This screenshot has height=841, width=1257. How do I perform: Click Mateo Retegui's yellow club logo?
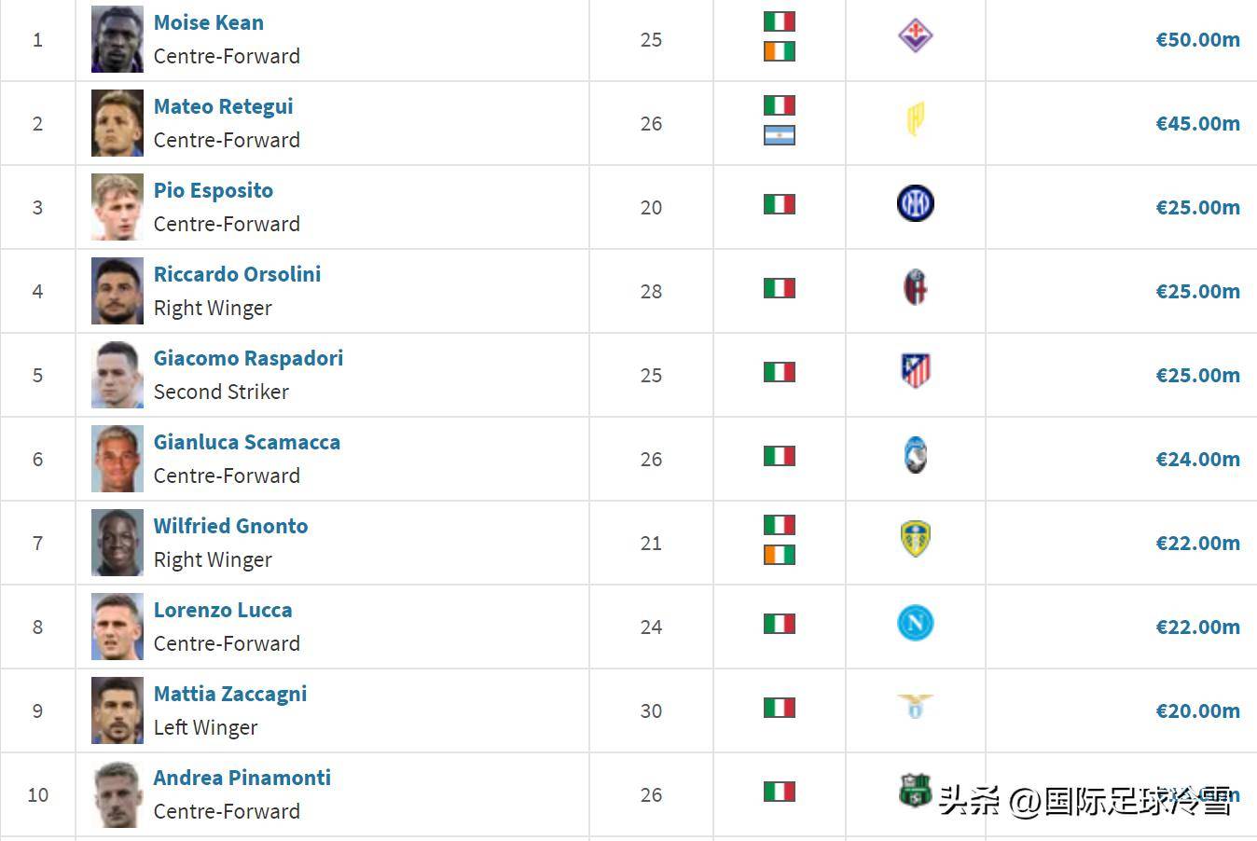click(x=916, y=119)
